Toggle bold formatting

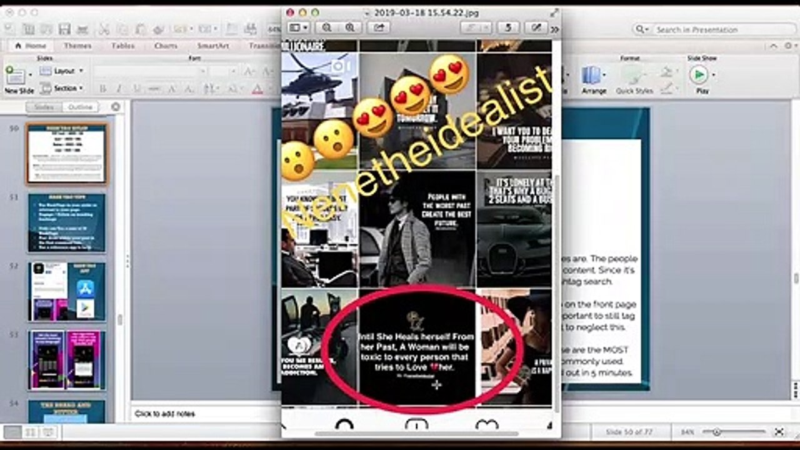pyautogui.click(x=102, y=89)
